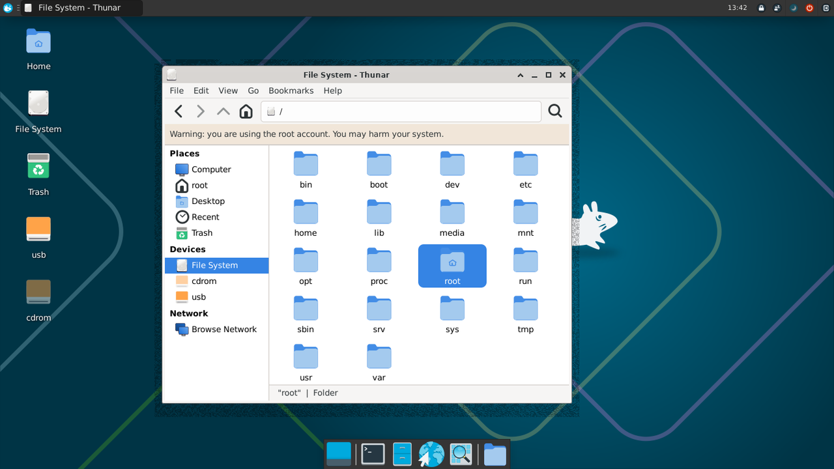Launch the terminal from the bottom dock

click(373, 454)
